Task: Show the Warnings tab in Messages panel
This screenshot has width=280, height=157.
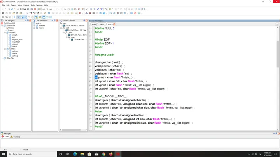Action: pos(16,137)
